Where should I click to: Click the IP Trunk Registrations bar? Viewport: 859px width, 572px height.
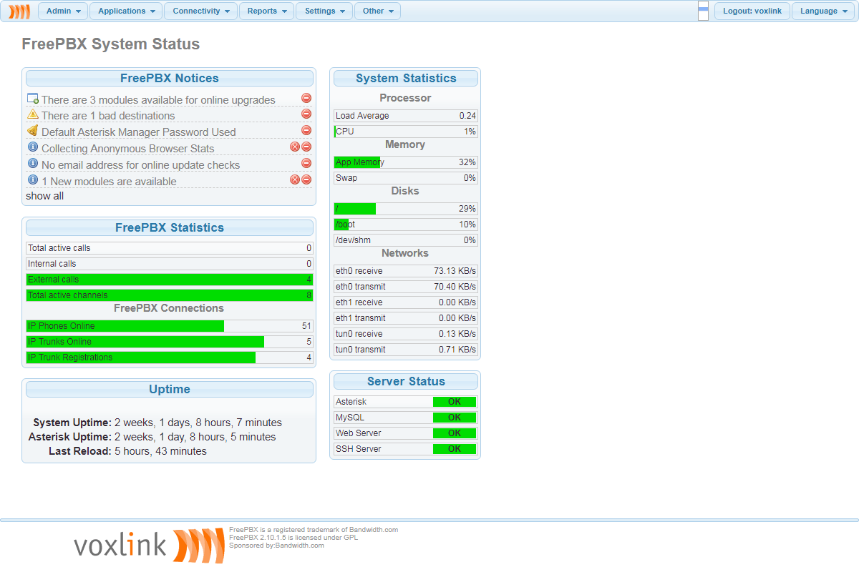(170, 357)
